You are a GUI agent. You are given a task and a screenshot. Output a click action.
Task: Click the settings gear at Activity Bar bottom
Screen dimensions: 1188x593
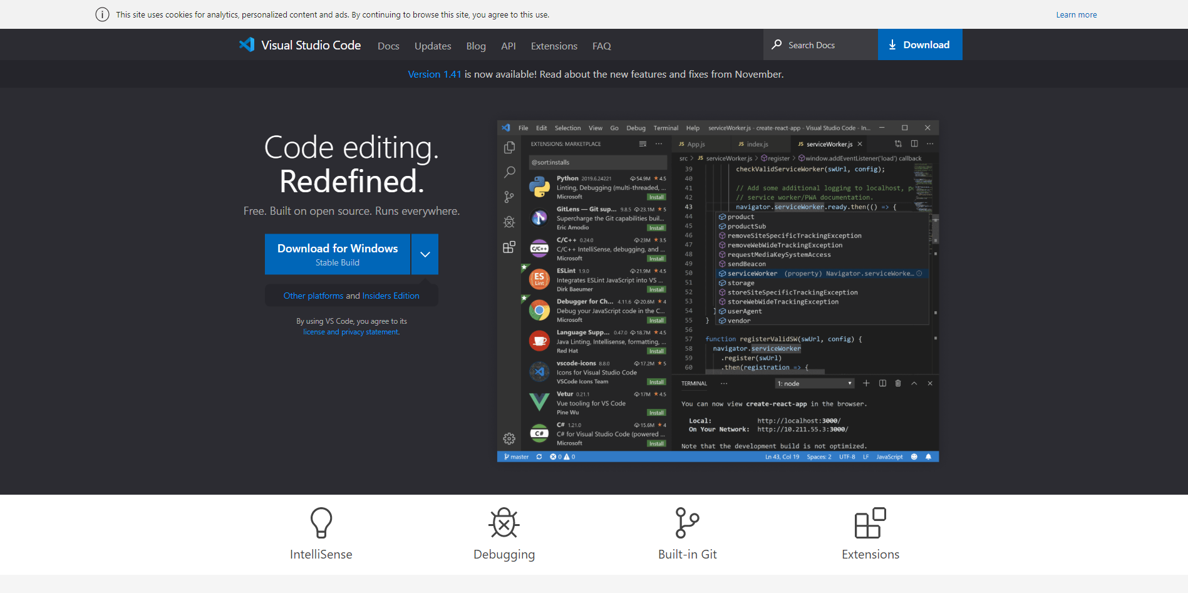click(x=509, y=438)
